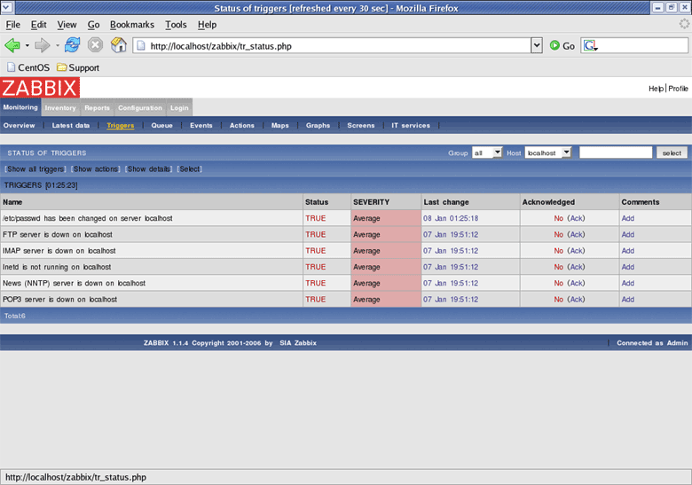Go to the Home page icon
The height and width of the screenshot is (485, 692).
118,45
